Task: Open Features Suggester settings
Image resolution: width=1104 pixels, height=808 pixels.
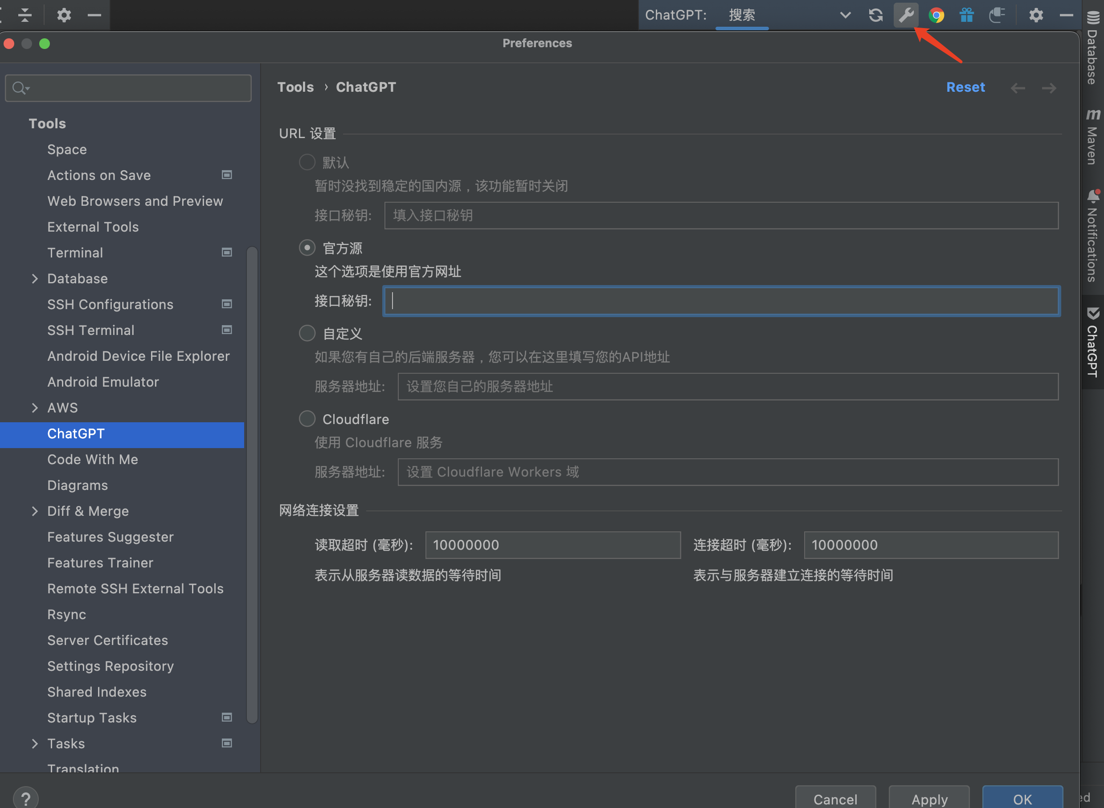Action: click(110, 537)
